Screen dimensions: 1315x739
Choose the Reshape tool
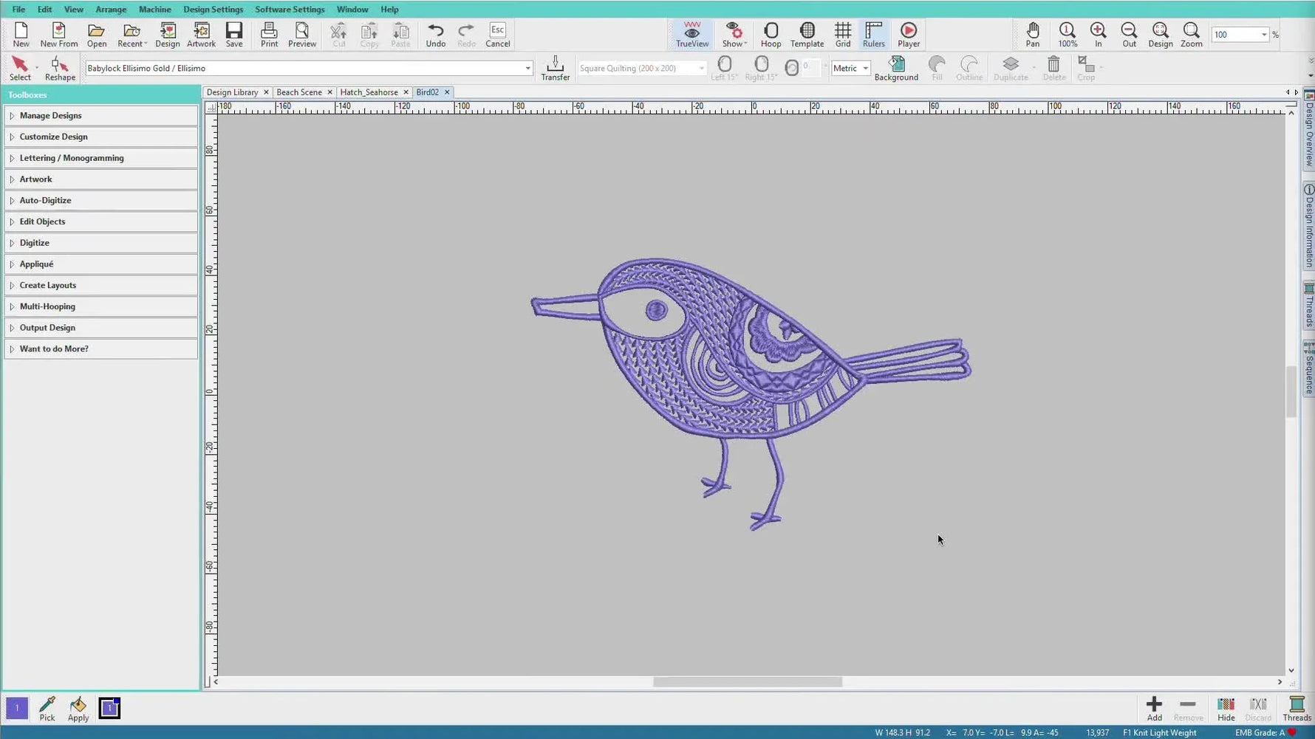(60, 68)
